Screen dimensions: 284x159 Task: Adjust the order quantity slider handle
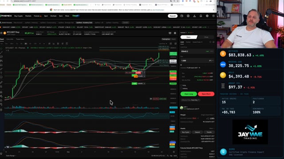pyautogui.click(x=181, y=65)
